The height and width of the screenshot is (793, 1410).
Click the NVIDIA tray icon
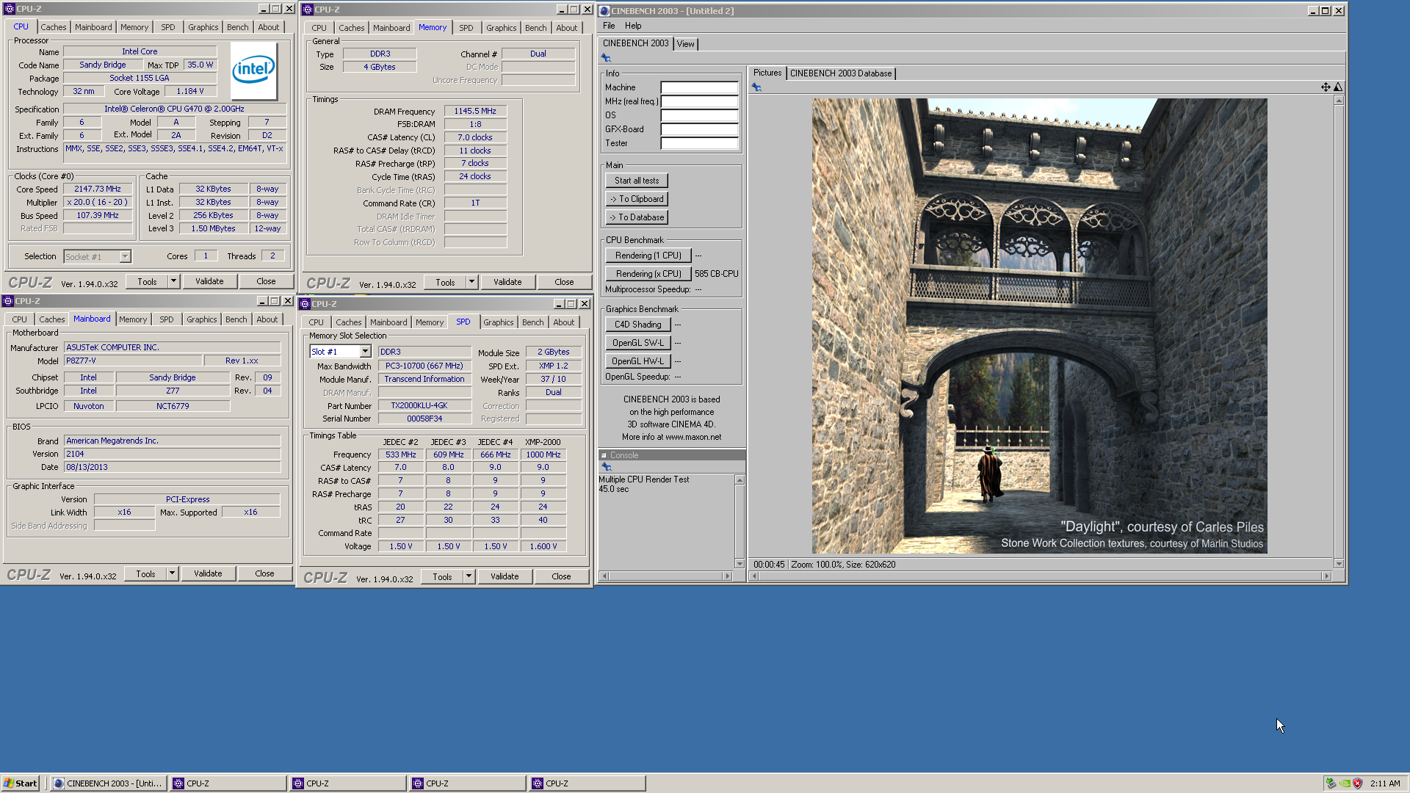(1344, 783)
